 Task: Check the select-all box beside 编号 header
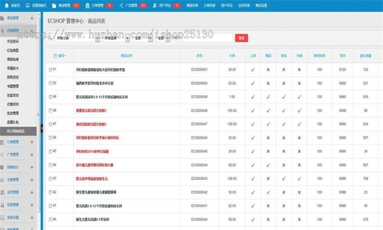click(x=55, y=56)
